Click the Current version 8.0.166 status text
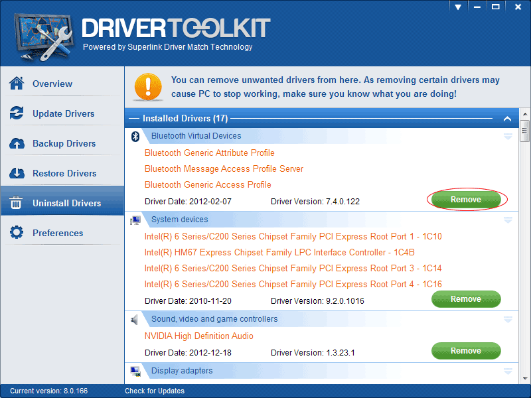 [48, 391]
